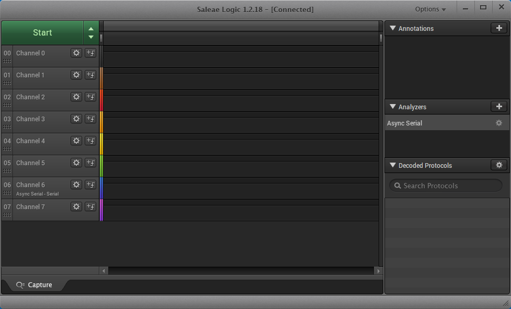The height and width of the screenshot is (309, 511).
Task: Click the Channel 0 drag handle dots
Action: tap(7, 61)
